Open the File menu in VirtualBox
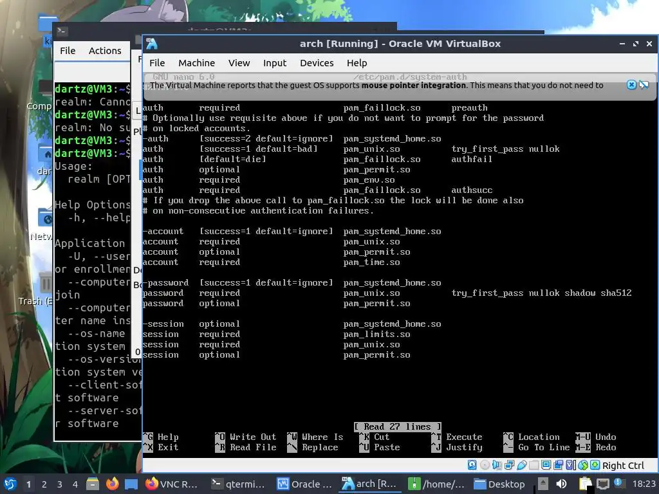The width and height of the screenshot is (659, 494). tap(157, 63)
